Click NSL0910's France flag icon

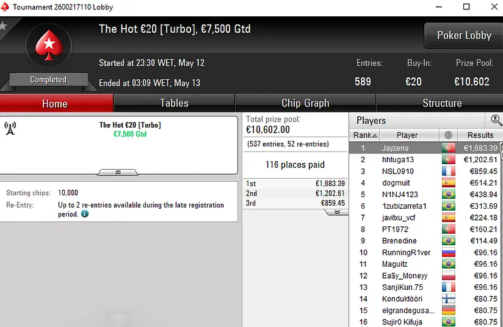448,171
